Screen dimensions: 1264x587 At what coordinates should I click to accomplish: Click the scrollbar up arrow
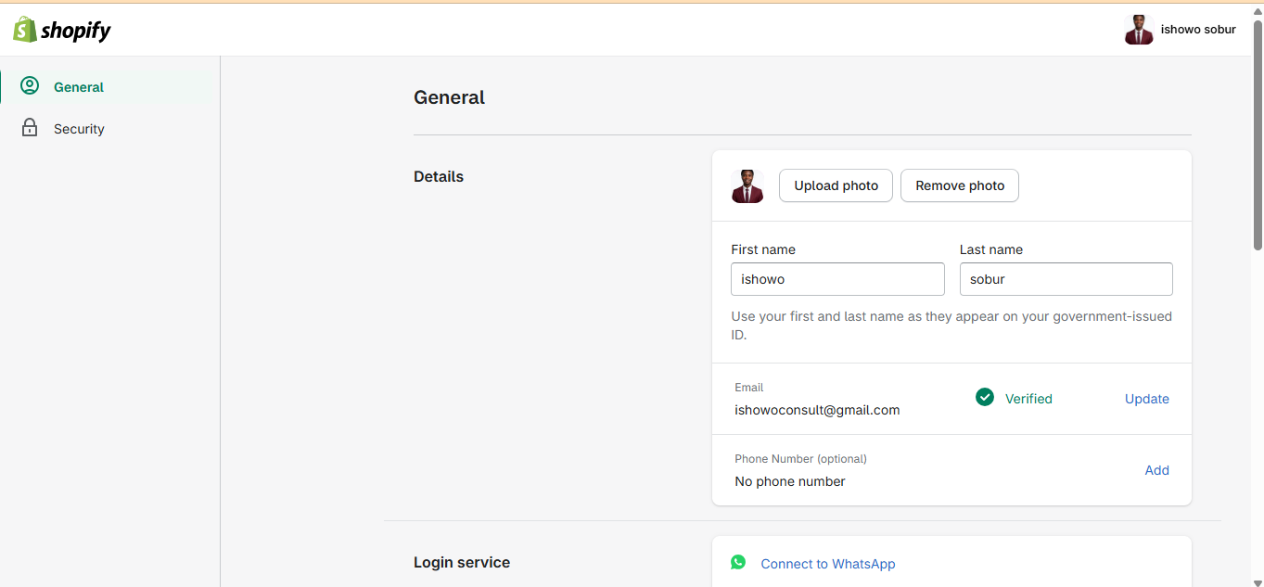pyautogui.click(x=1258, y=11)
